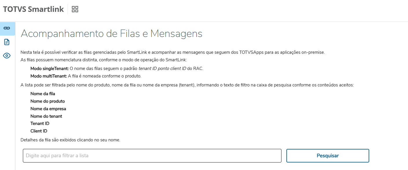Select the 'Tenant ID' list entry
The image size is (408, 170).
pos(40,123)
